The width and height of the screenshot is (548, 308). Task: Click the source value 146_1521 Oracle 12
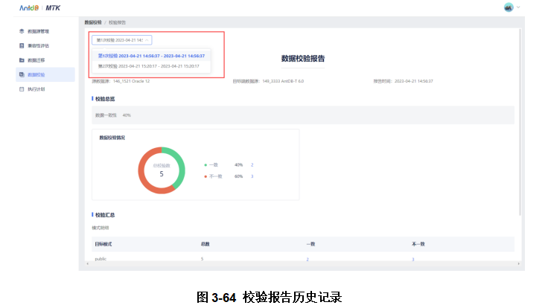[131, 81]
